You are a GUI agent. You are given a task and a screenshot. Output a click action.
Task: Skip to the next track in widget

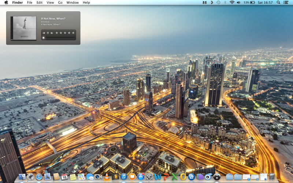52,33
